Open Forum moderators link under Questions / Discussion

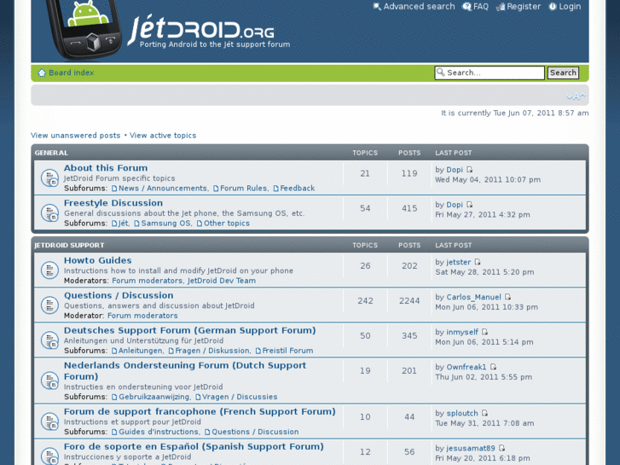142,316
